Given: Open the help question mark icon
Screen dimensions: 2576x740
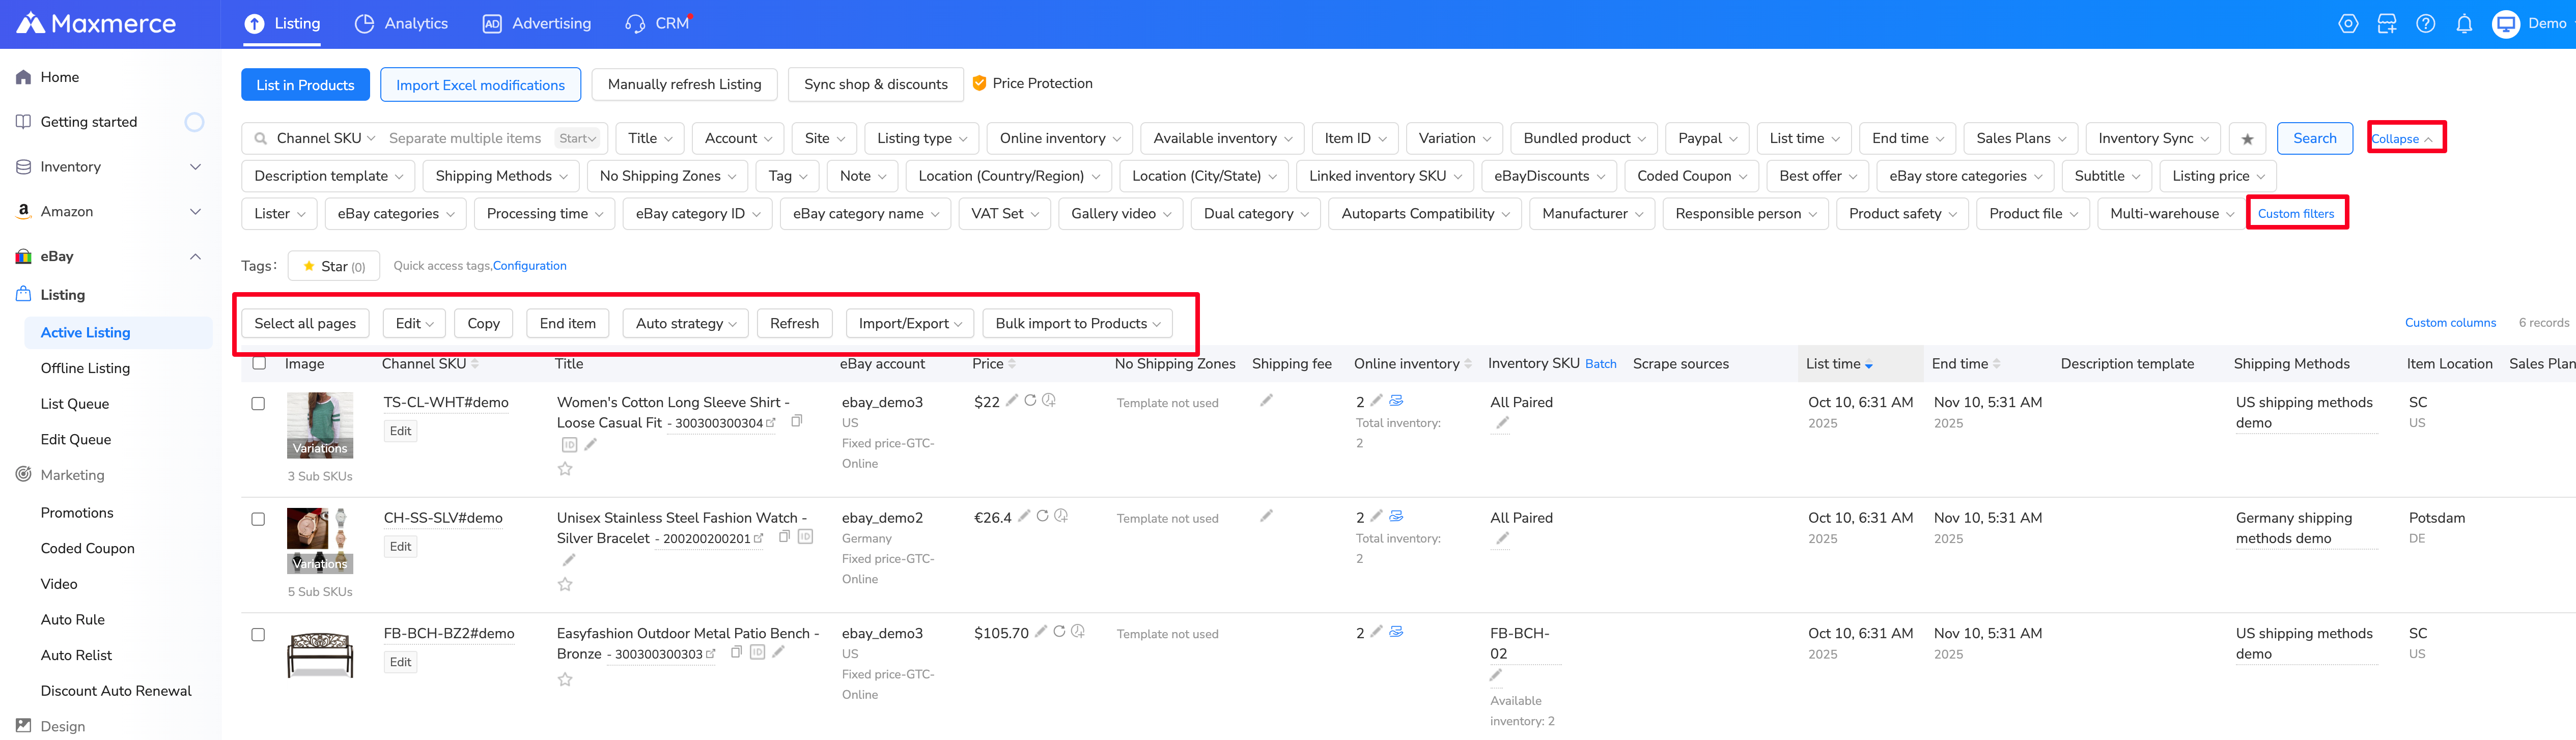Looking at the screenshot, I should 2425,24.
